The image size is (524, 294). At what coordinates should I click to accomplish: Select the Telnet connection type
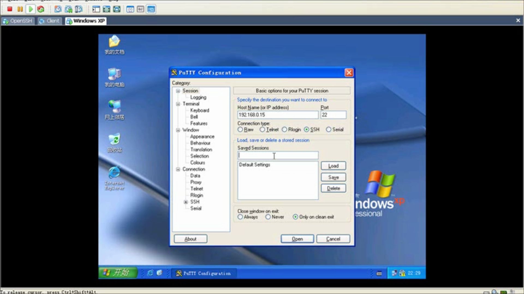[x=262, y=130]
